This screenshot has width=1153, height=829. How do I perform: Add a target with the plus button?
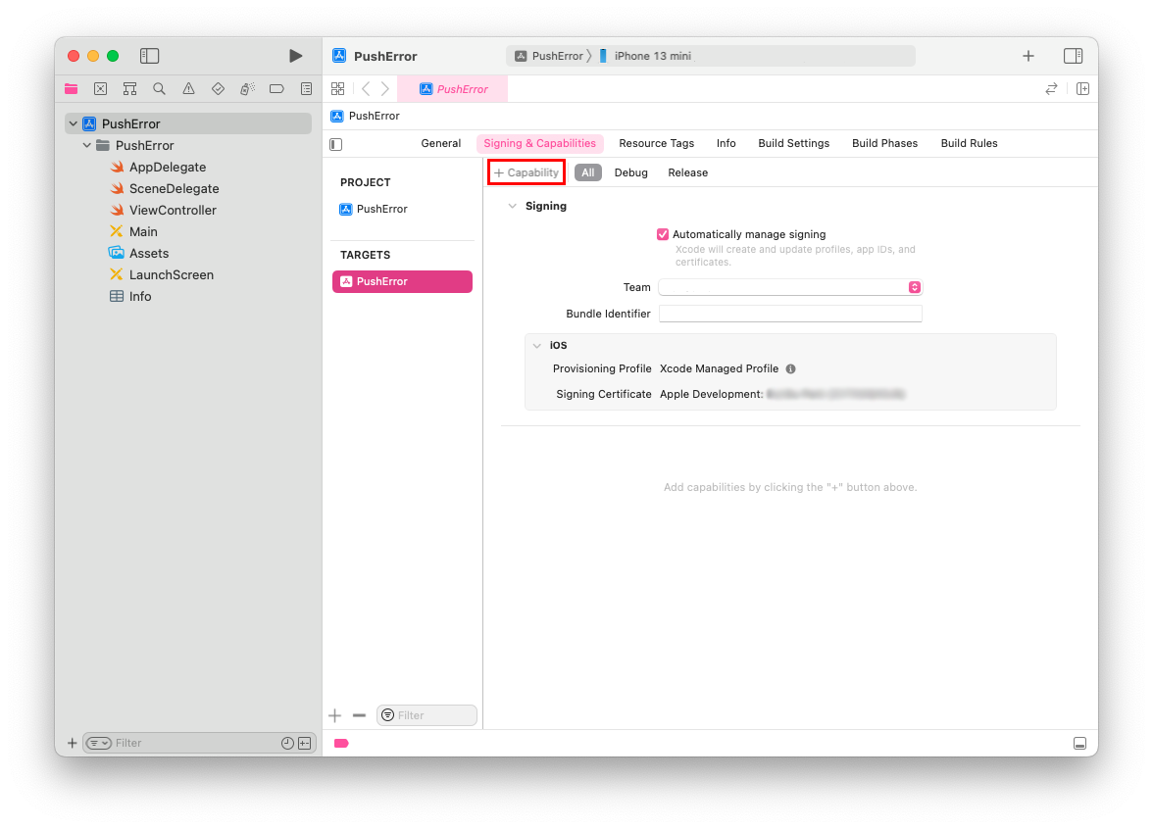[x=334, y=715]
